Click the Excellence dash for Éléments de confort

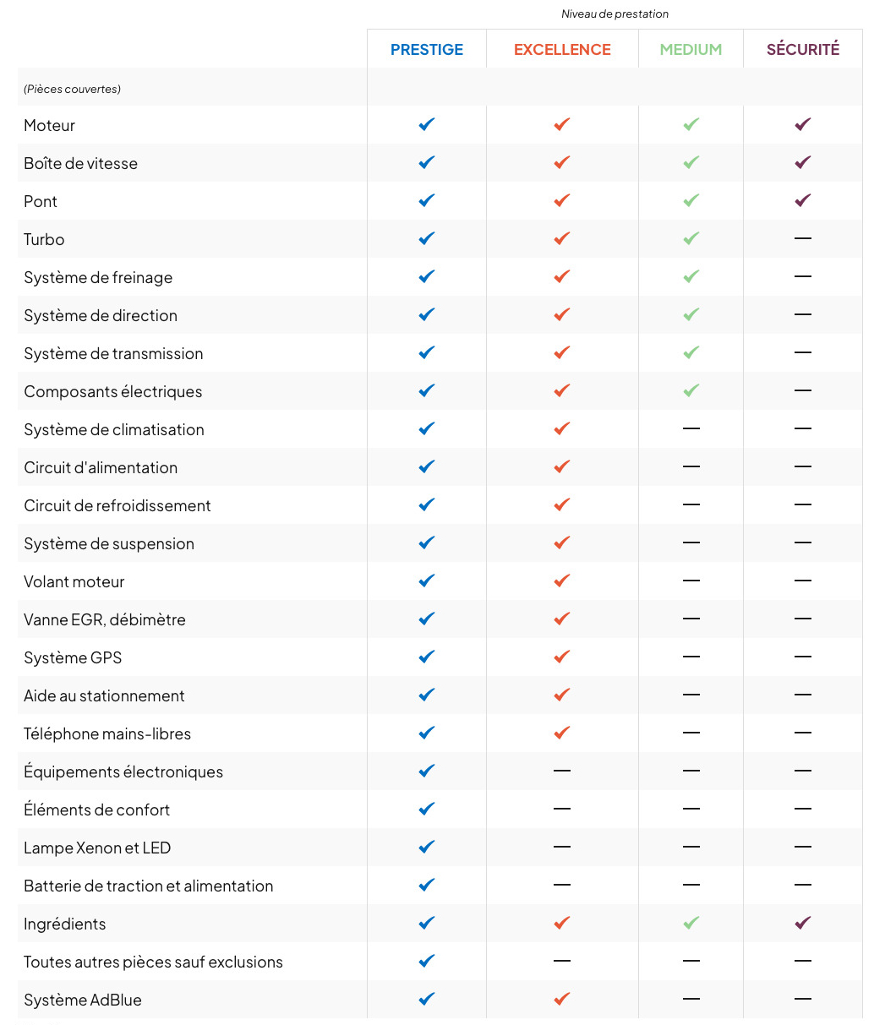tap(562, 809)
